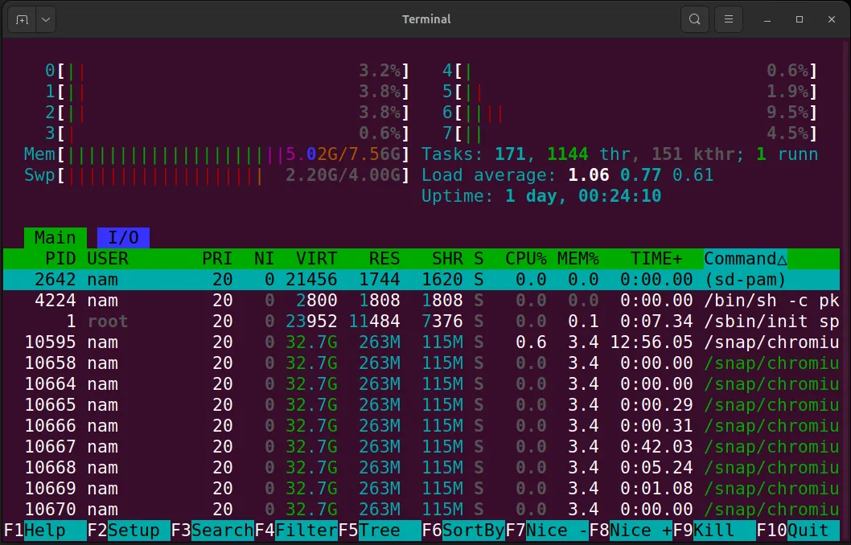
Task: Minimize the Terminal window
Action: coord(767,19)
